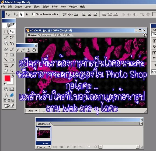Pick the Paint Bucket tool in floating strip
This screenshot has width=156, height=151.
click(x=34, y=50)
